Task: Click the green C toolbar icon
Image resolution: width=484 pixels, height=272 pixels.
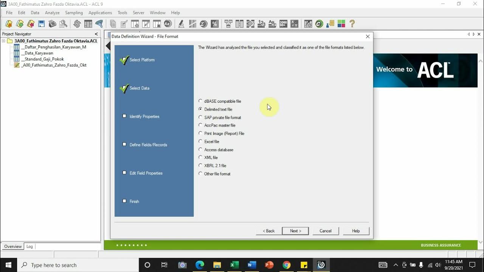Action: click(x=319, y=24)
